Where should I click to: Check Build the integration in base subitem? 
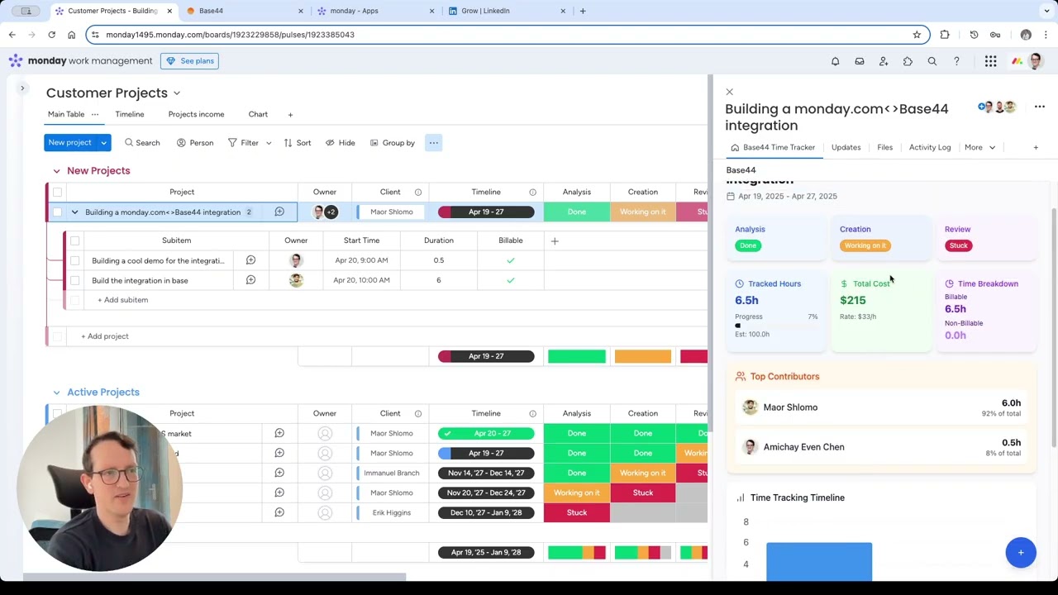(x=74, y=280)
